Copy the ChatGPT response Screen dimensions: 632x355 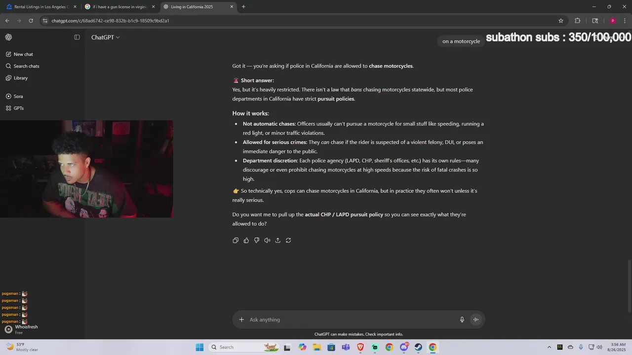pyautogui.click(x=236, y=240)
